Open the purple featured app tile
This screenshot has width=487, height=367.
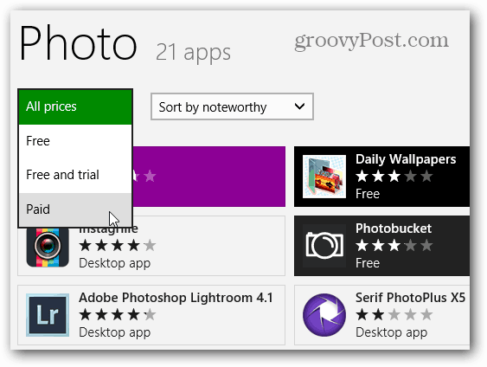(209, 177)
